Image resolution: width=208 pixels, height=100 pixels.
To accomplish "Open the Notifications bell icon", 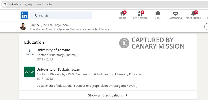I will pos(193,14).
